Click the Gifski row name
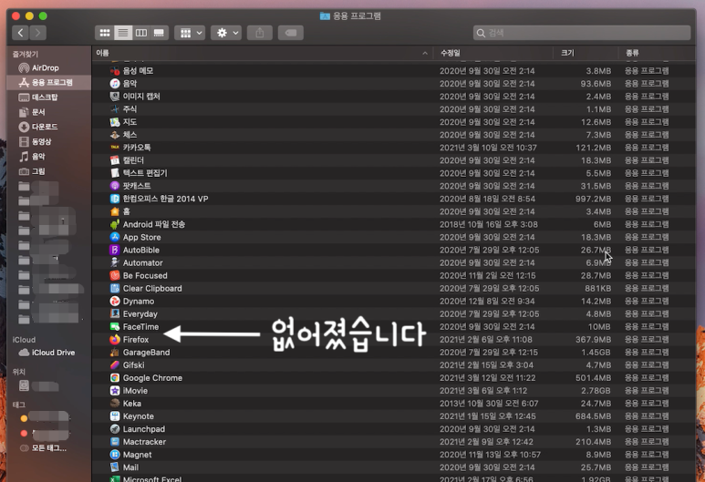Image resolution: width=705 pixels, height=482 pixels. [x=134, y=365]
